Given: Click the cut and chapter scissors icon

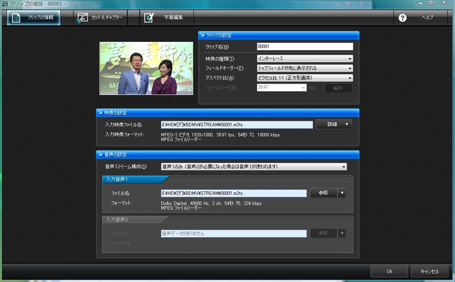Looking at the screenshot, I should point(82,18).
